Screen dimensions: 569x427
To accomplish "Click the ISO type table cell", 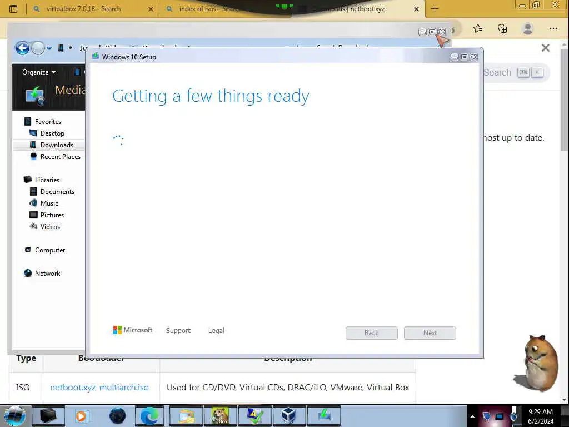I will coord(26,388).
